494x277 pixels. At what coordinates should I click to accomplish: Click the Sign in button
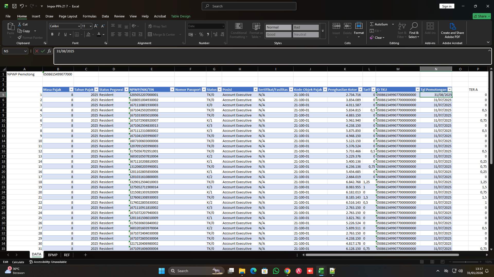coord(447,6)
